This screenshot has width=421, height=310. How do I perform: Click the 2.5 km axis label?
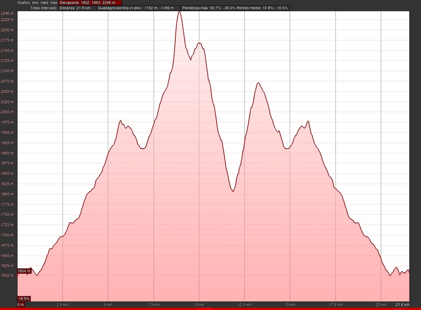(63, 304)
